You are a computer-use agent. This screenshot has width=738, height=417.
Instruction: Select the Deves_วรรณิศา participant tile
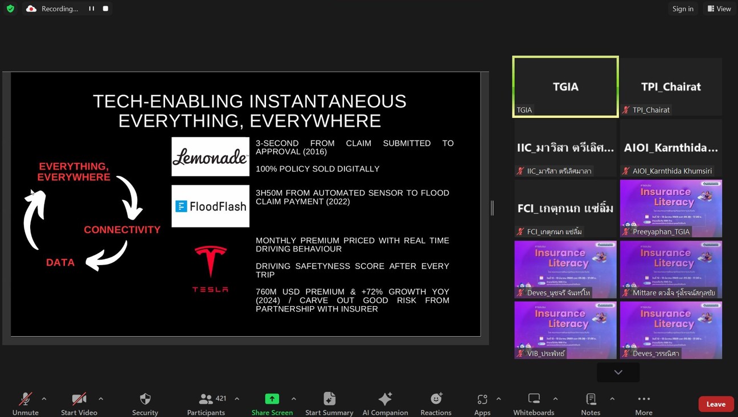click(x=671, y=330)
